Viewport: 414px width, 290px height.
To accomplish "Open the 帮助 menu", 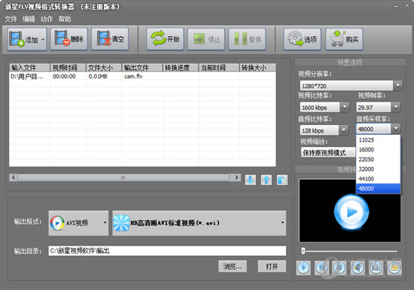I will pos(65,19).
